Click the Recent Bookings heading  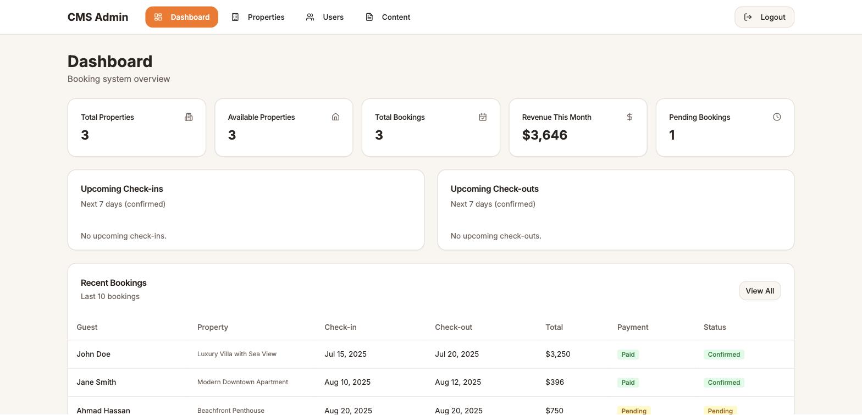point(114,283)
